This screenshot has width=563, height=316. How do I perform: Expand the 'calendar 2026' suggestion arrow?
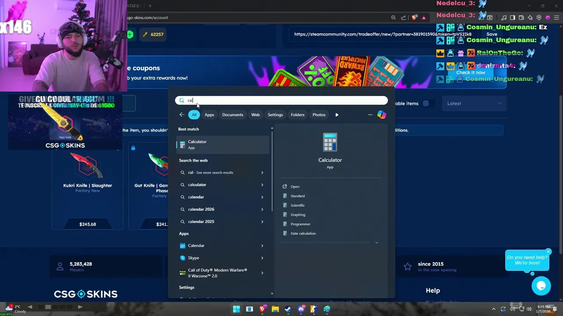click(x=262, y=209)
